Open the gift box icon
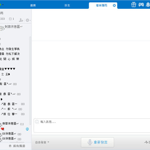Image resolution: width=150 pixels, height=150 pixels. pyautogui.click(x=134, y=5)
